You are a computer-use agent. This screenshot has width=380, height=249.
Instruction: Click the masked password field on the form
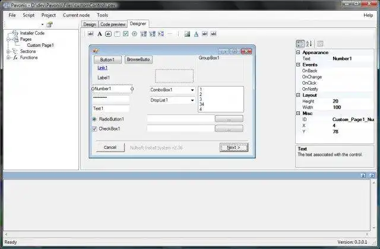(x=111, y=98)
